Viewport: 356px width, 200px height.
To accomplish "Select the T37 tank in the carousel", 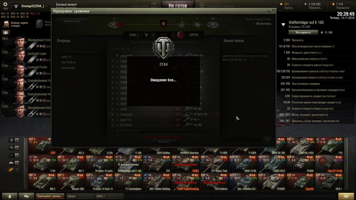I will [x=157, y=164].
